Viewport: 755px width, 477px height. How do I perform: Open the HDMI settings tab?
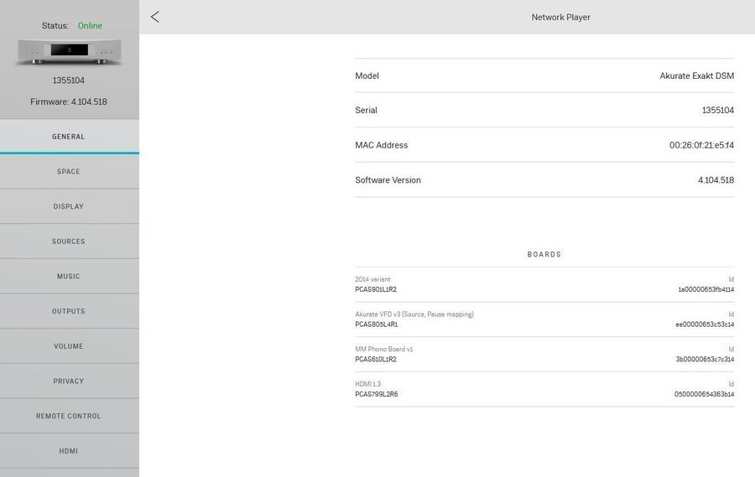tap(69, 451)
